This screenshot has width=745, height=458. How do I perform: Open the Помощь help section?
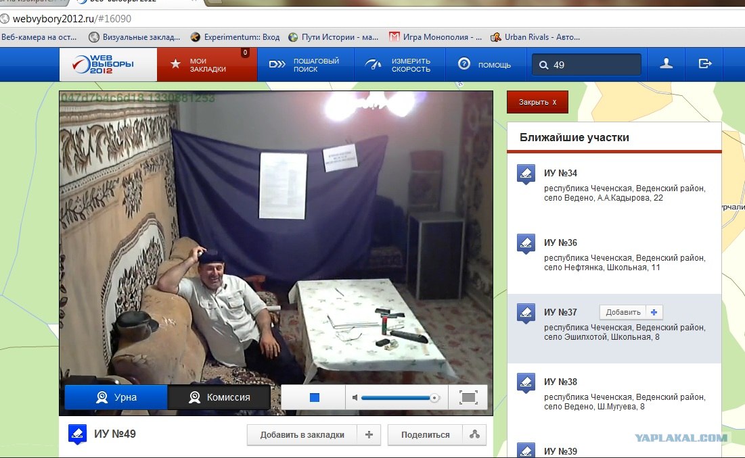484,65
